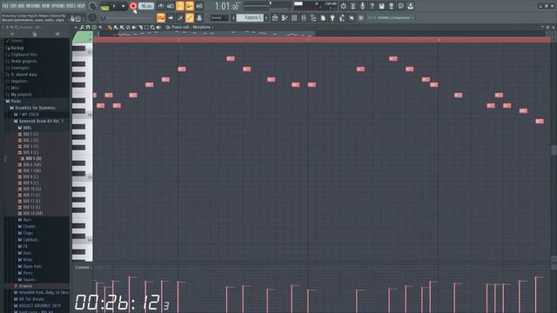Open the OPTIONS menu

point(58,6)
